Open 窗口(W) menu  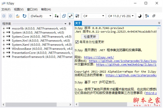tap(32, 10)
